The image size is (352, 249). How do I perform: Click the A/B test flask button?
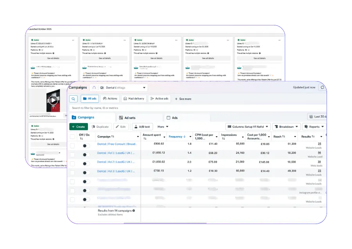coord(142,127)
